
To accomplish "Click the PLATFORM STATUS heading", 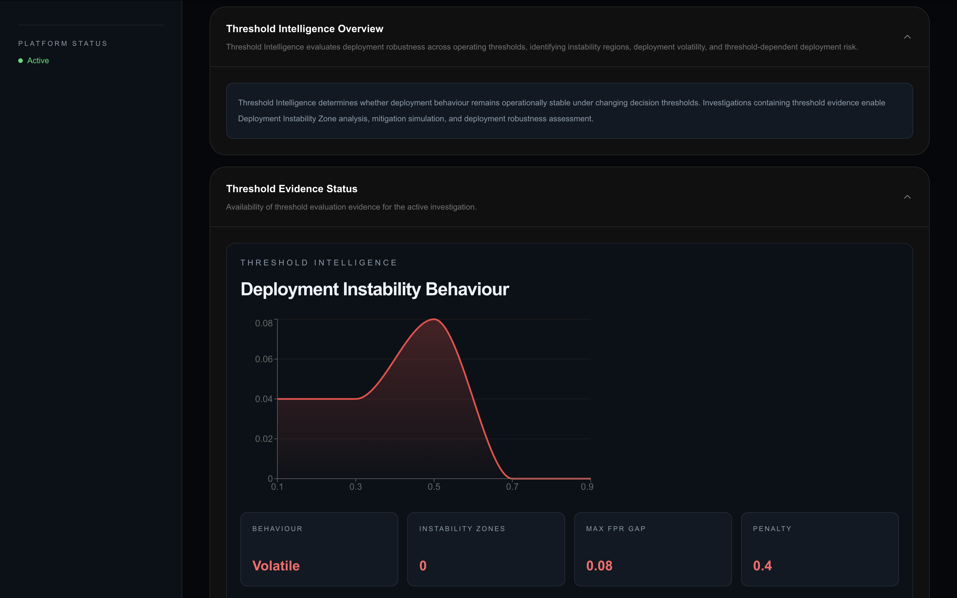I will click(x=63, y=44).
